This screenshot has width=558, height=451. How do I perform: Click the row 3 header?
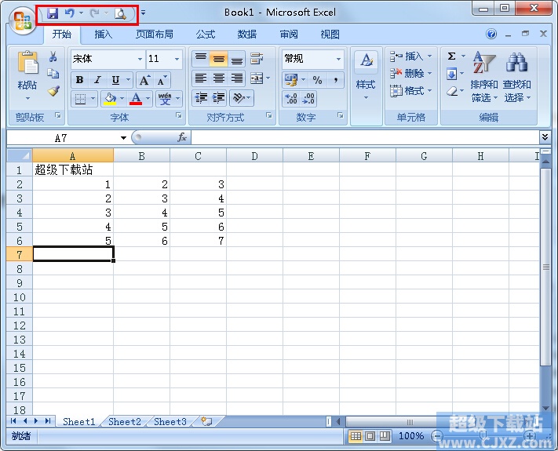point(20,198)
